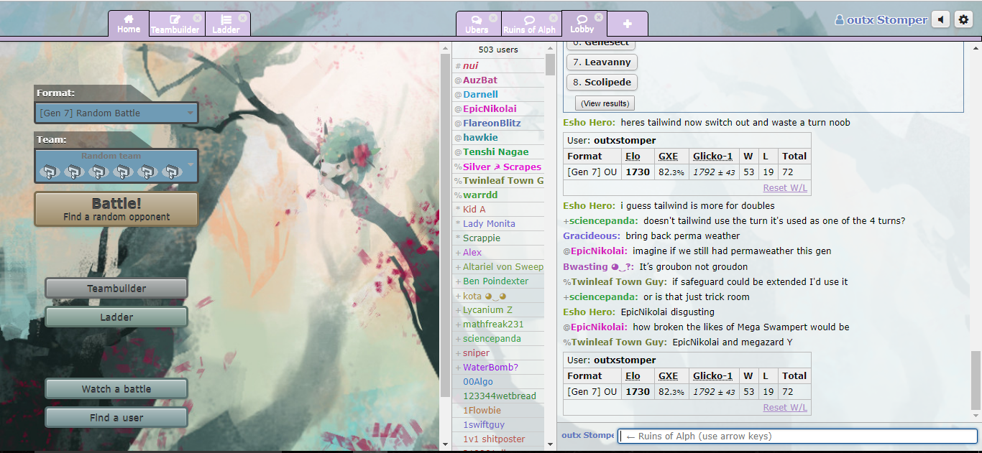Click the View results button

(605, 103)
